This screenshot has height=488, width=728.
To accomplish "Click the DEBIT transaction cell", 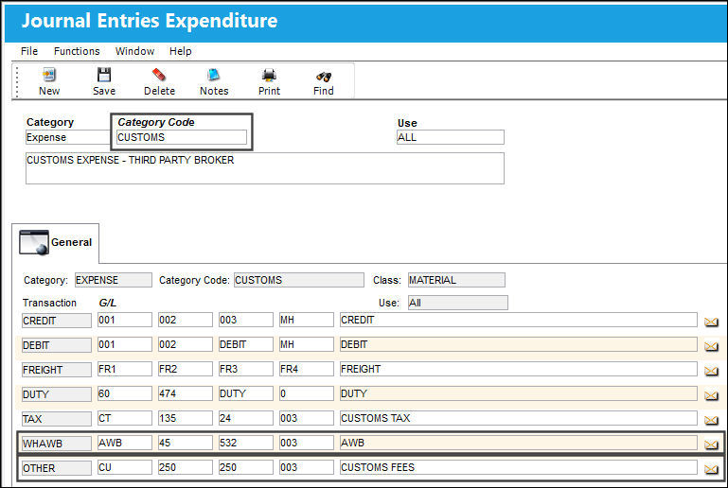I will 57,345.
